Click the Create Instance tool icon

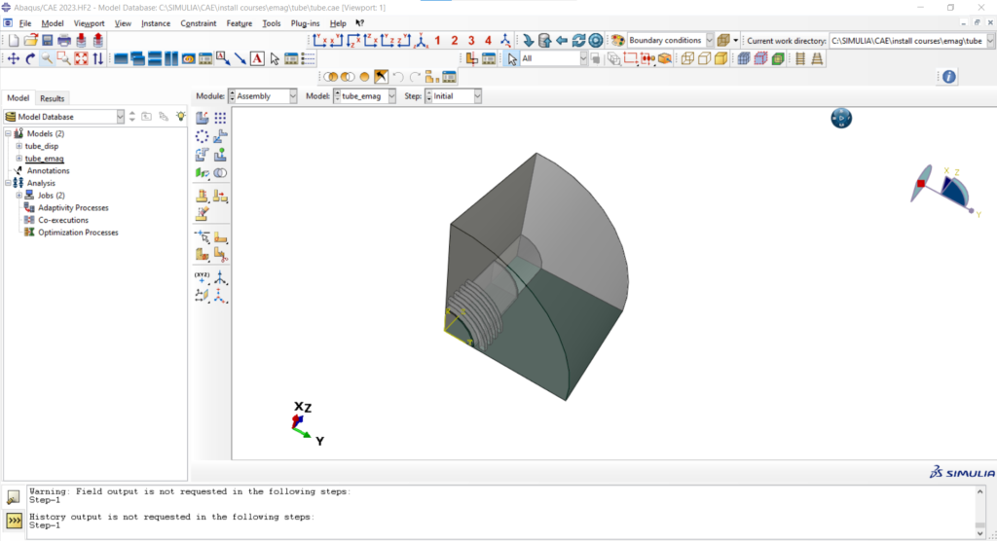tap(203, 118)
